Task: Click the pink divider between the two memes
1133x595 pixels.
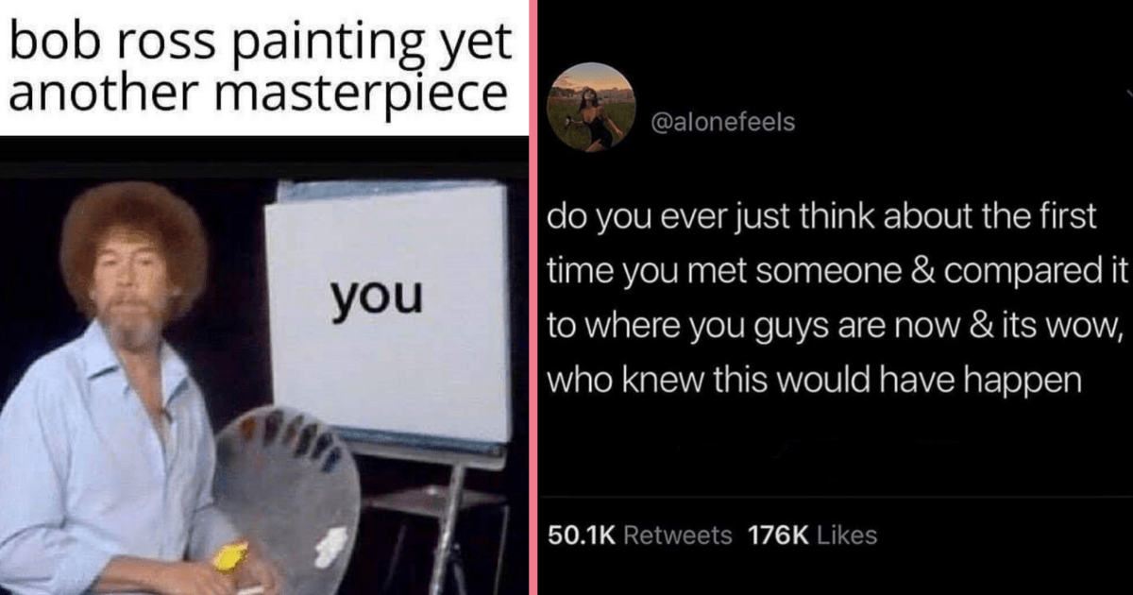Action: pos(533,297)
